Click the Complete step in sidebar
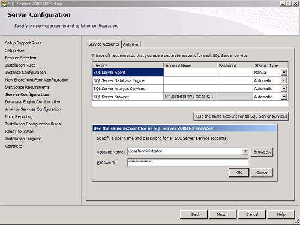The height and width of the screenshot is (225, 300). pyautogui.click(x=13, y=146)
